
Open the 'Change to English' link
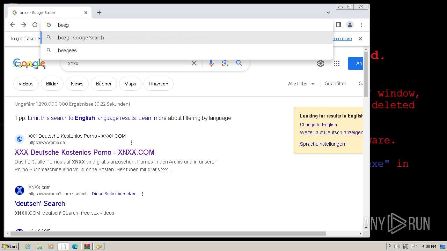[x=318, y=124]
